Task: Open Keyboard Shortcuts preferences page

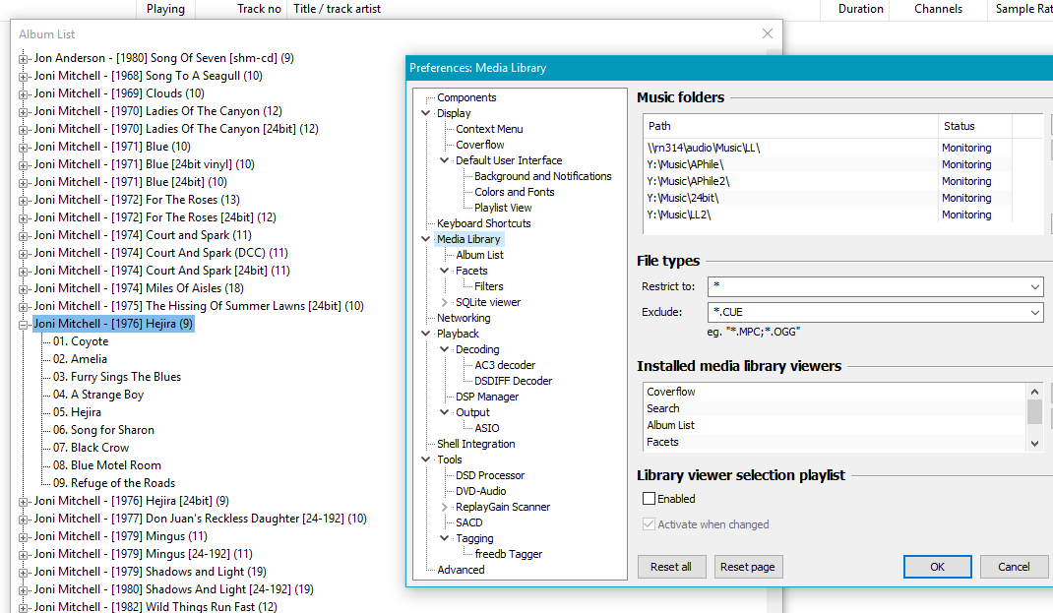Action: [483, 223]
